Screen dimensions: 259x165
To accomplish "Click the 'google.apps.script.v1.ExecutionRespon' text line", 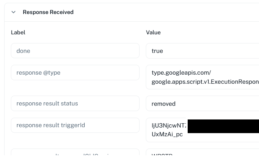I will coord(205,82).
